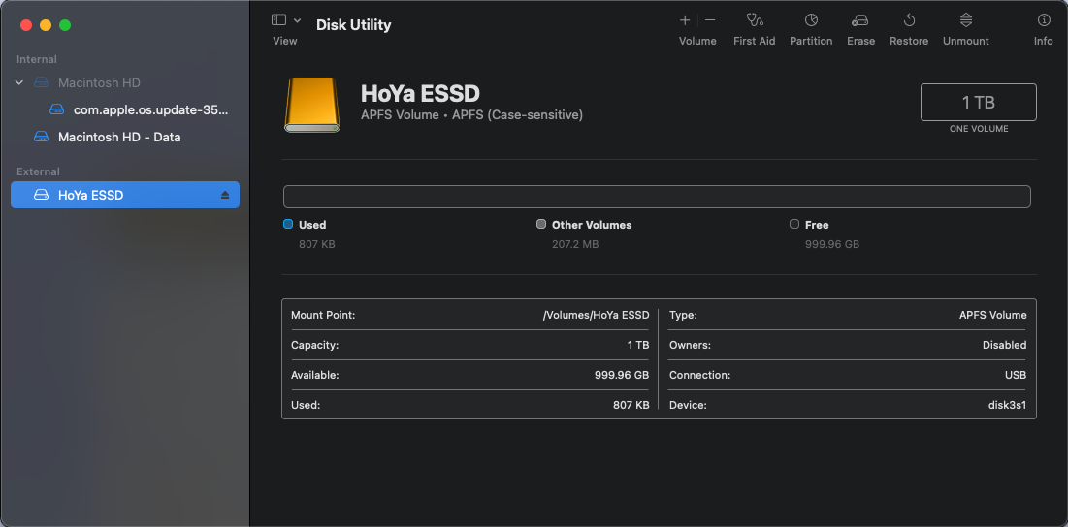The image size is (1068, 527).
Task: Click the APFS Volume type value
Action: tap(993, 315)
